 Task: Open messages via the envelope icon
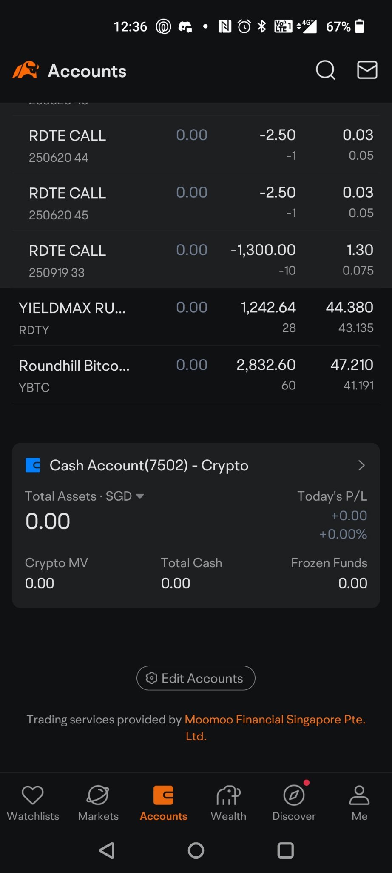point(367,70)
